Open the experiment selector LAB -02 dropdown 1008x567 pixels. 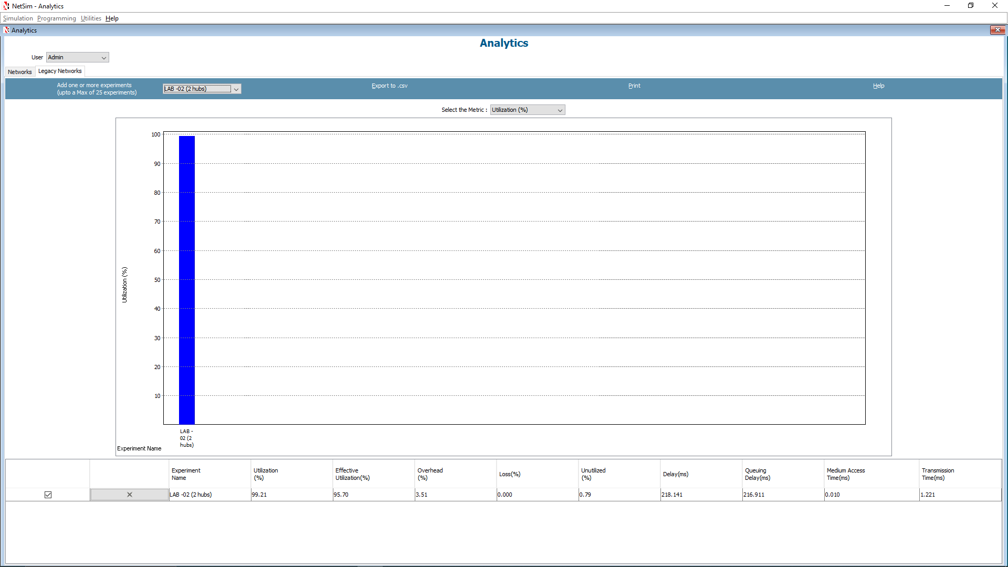pos(202,89)
